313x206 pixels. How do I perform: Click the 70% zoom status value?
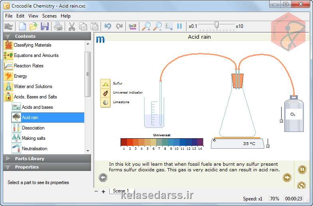(x=275, y=198)
